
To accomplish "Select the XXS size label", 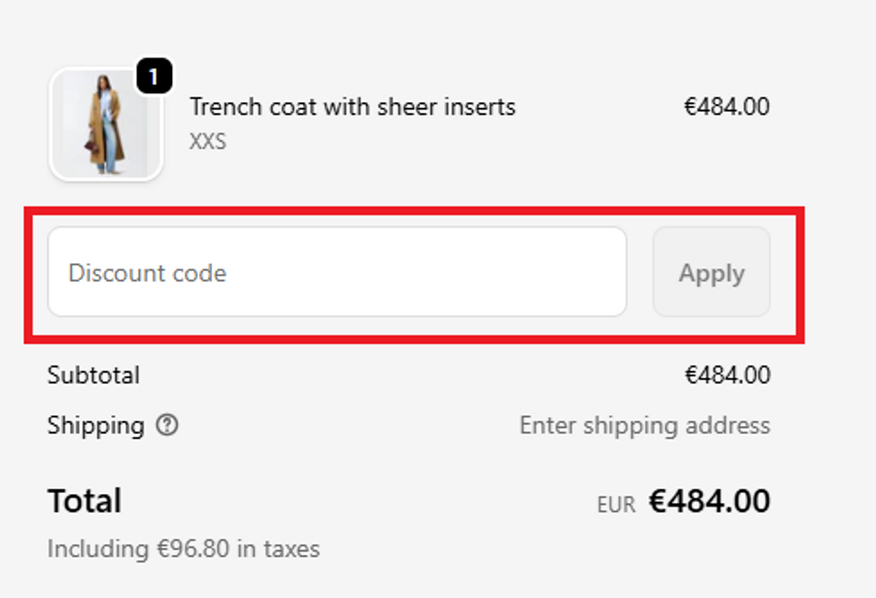I will tap(207, 142).
